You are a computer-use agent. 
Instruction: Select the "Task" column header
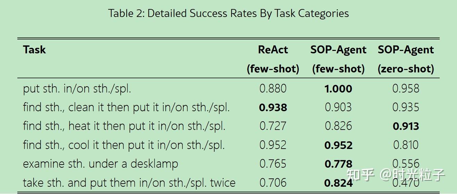(x=34, y=50)
